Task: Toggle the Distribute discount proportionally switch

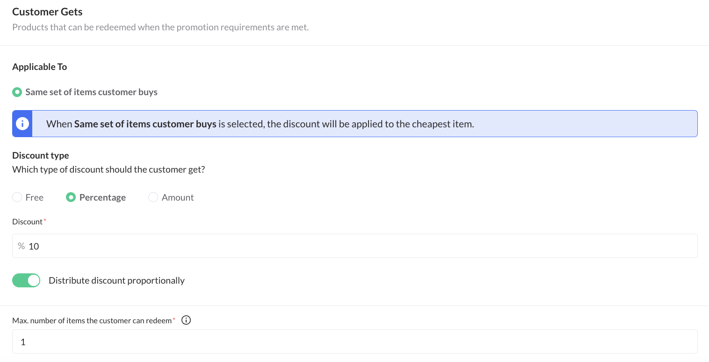Action: click(26, 280)
